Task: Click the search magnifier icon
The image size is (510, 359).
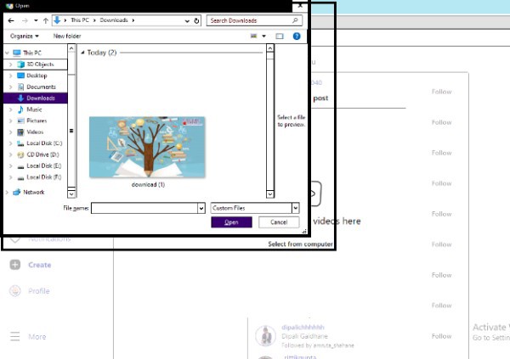Action: (295, 20)
